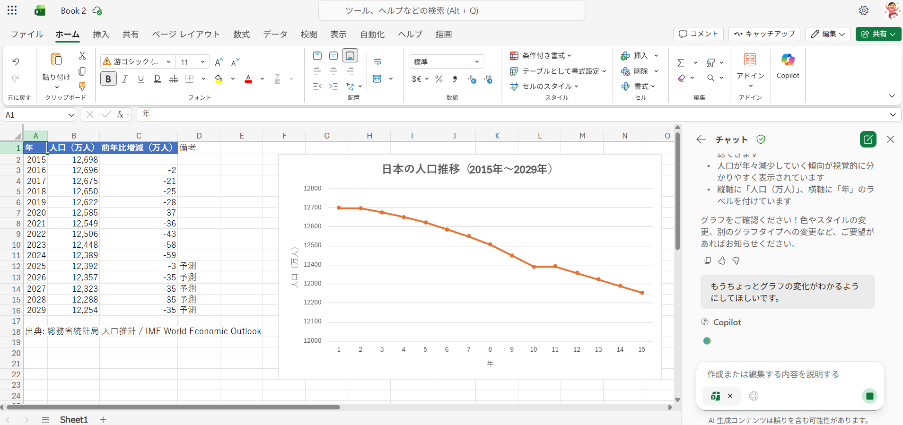Expand the number format dropdown showing 標準
The height and width of the screenshot is (425, 903).
coord(477,62)
